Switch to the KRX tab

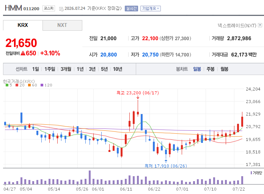point(23,25)
